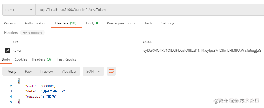Select the Pretty view button
The width and height of the screenshot is (264, 108).
(12, 72)
